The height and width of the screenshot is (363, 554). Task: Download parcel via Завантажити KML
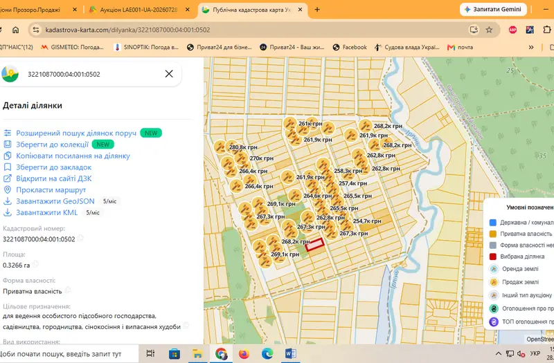click(46, 212)
